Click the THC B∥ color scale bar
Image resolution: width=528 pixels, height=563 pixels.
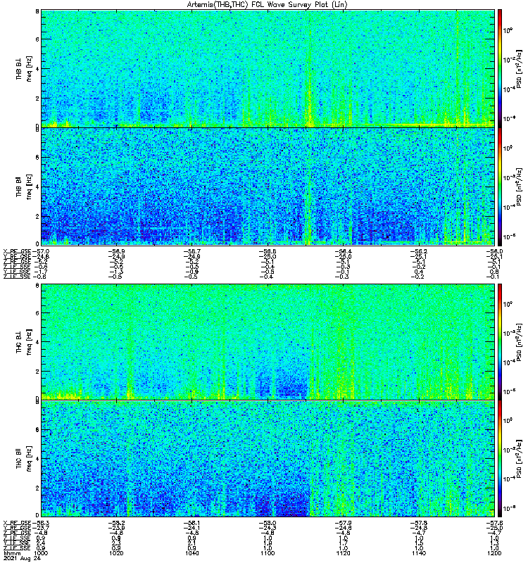(x=500, y=459)
